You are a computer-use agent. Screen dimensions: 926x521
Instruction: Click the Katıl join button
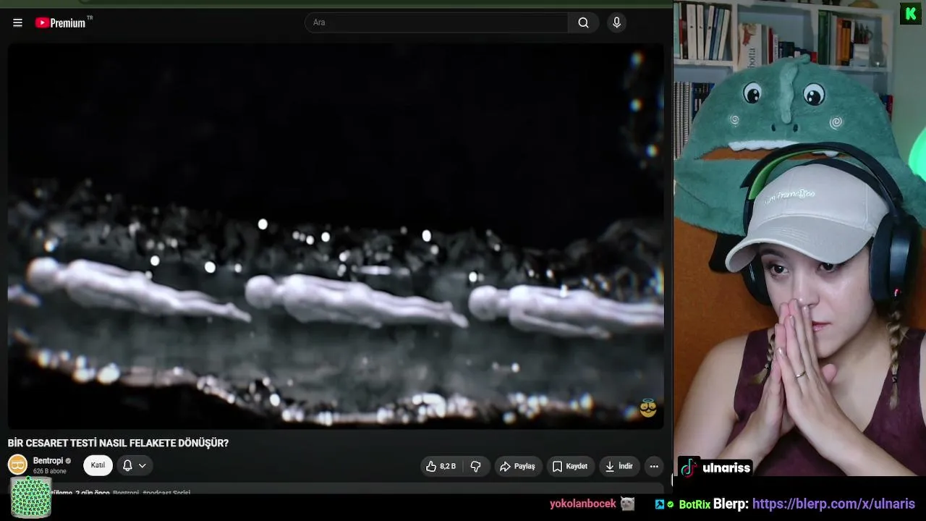(x=98, y=465)
